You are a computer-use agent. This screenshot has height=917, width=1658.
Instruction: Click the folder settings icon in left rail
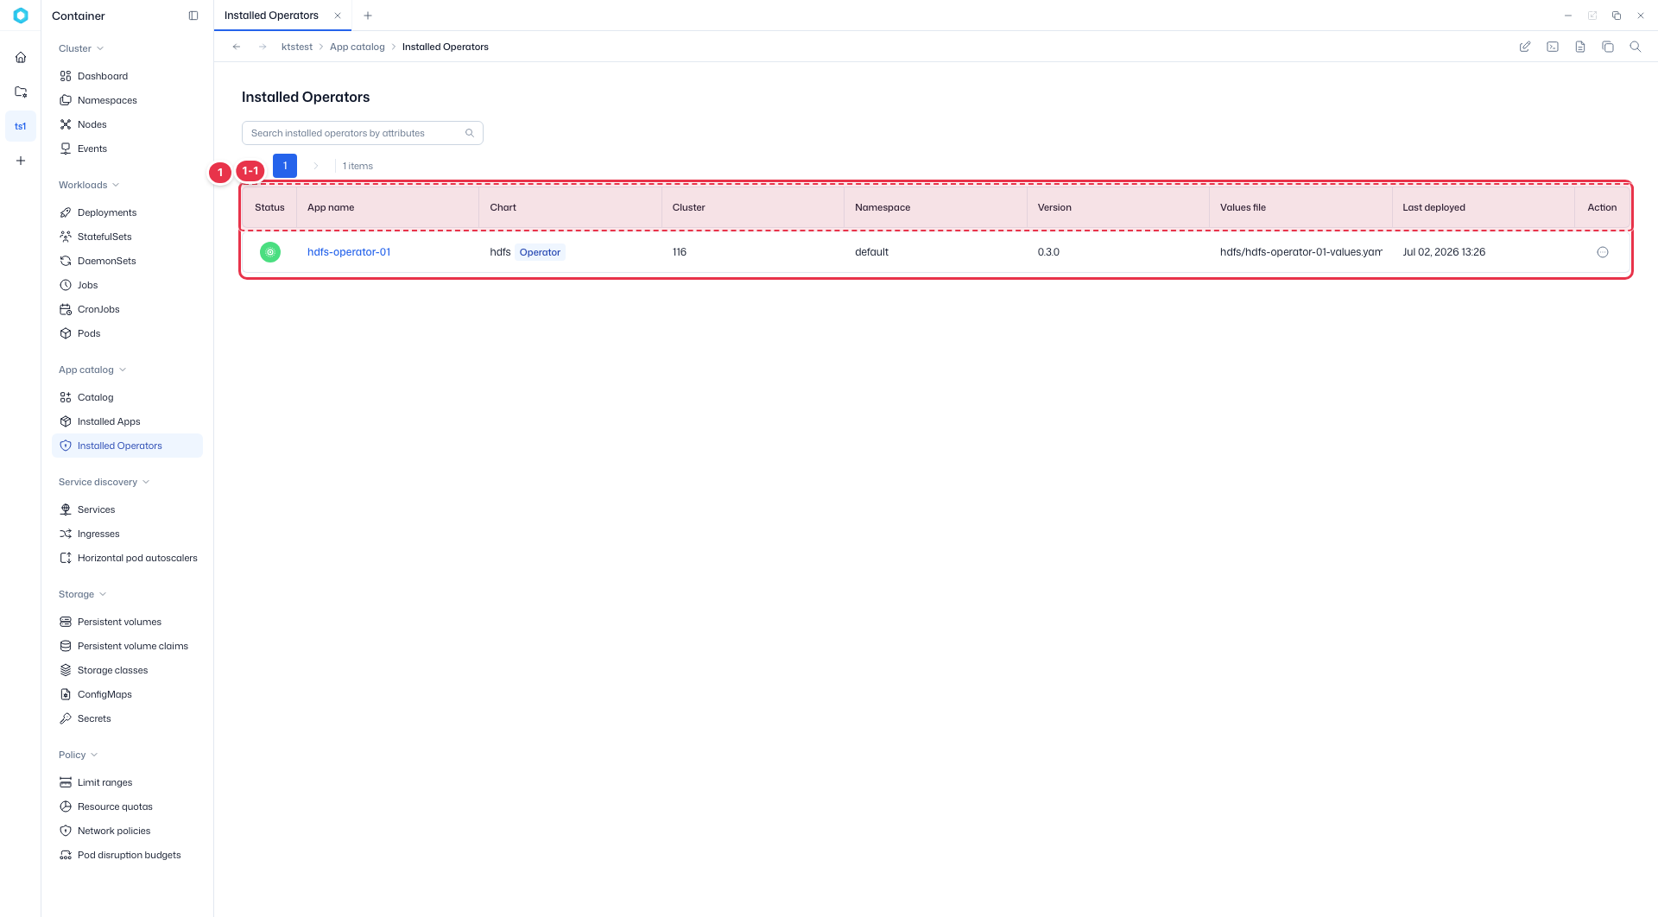pyautogui.click(x=21, y=92)
